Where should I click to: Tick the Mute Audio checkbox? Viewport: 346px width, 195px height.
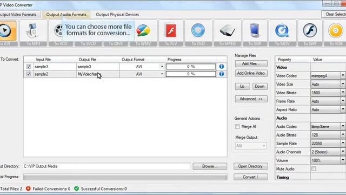[x=314, y=168]
